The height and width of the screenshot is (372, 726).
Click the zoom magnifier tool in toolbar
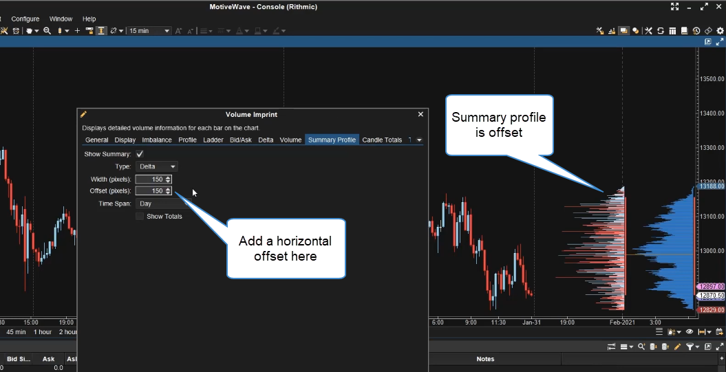tap(47, 31)
